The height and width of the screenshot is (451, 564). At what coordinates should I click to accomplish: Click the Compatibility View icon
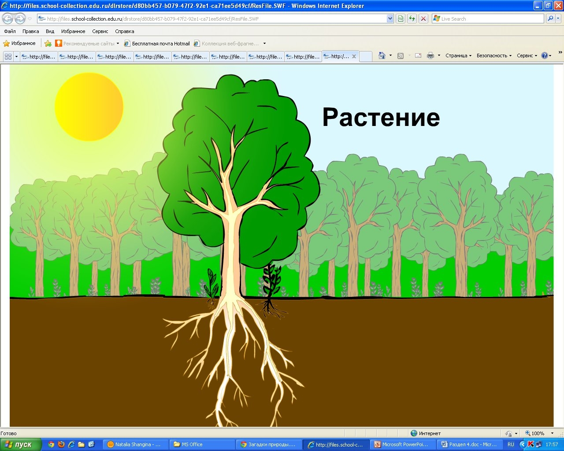[x=401, y=18]
